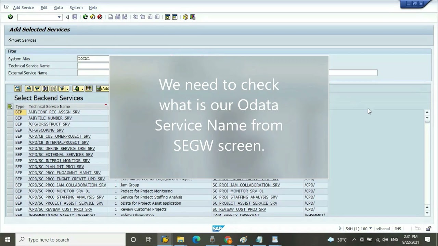438x246 pixels.
Task: Click the Sort Ascending icon
Action: click(x=29, y=88)
